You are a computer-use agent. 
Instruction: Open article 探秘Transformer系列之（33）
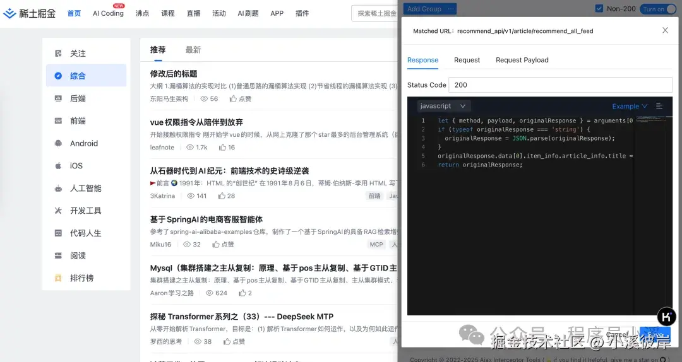241,317
